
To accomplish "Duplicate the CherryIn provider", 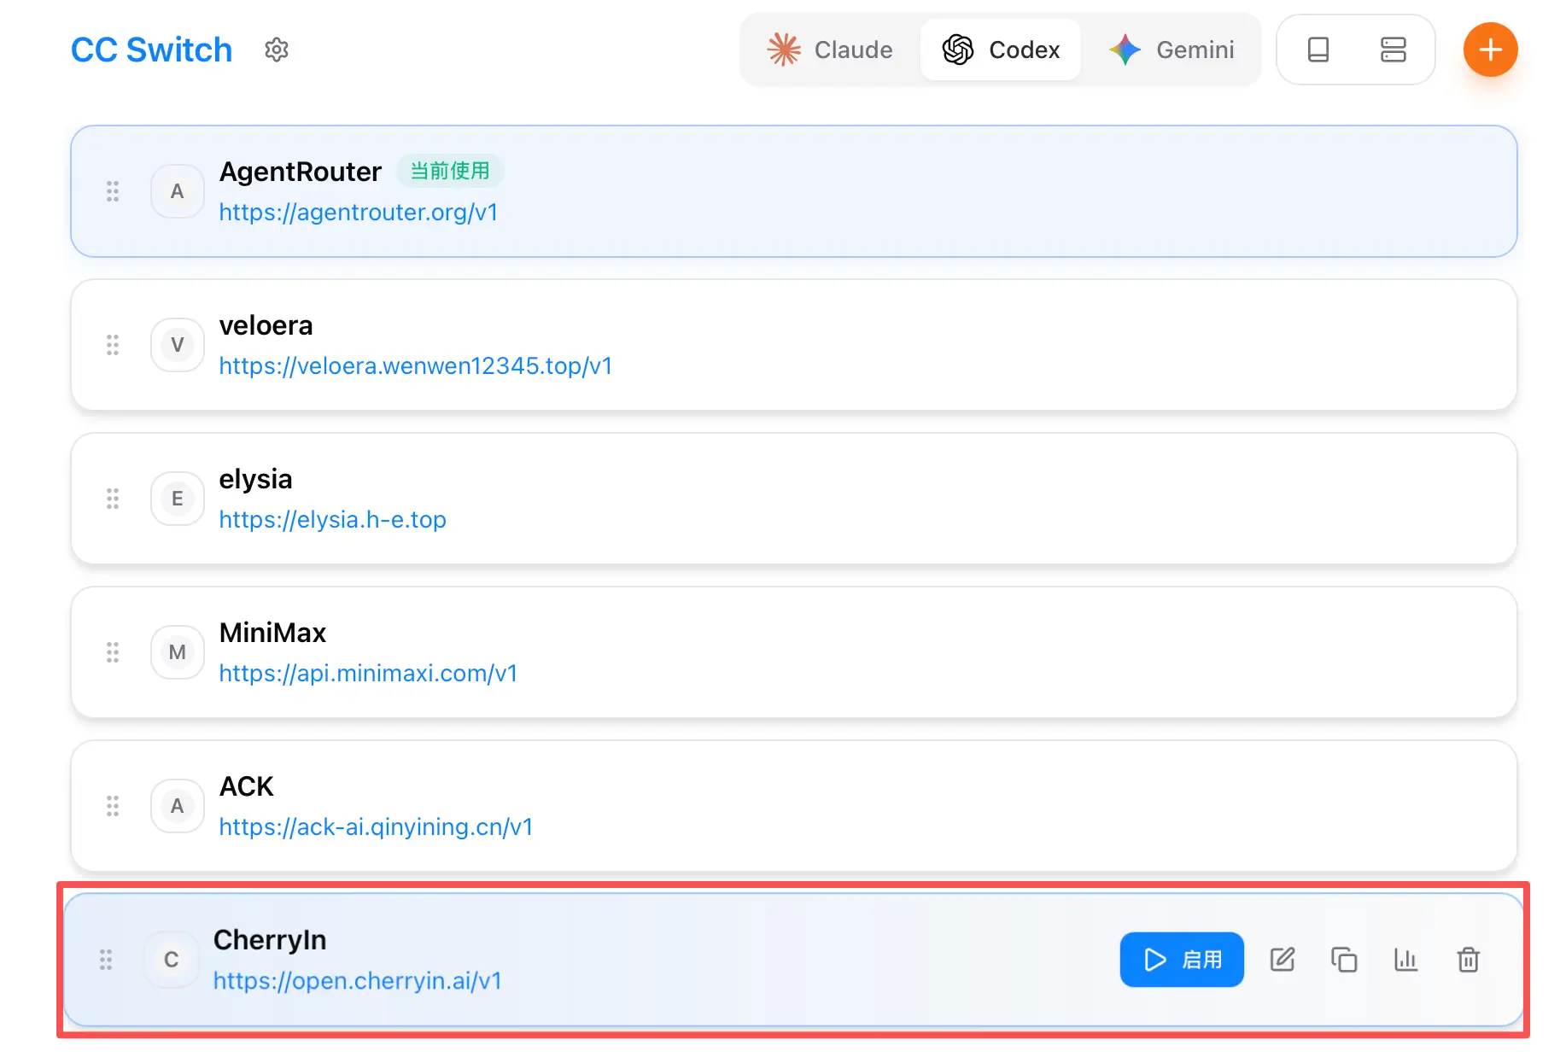I will (x=1343, y=960).
